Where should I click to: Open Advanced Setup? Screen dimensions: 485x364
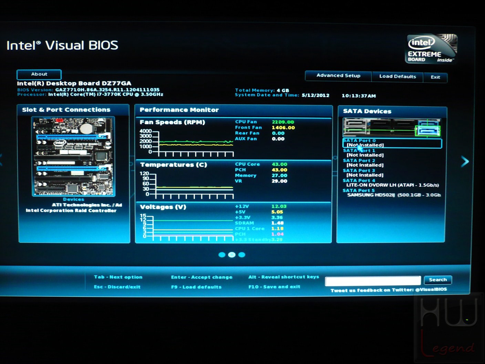tap(338, 76)
